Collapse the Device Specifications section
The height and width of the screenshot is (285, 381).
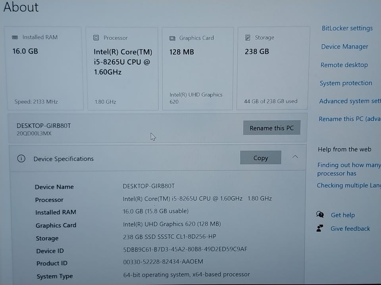click(x=295, y=157)
